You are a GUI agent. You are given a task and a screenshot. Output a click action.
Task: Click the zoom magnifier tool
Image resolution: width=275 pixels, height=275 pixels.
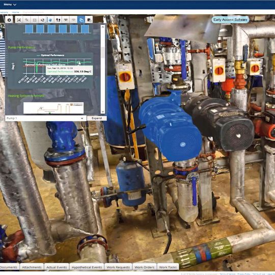point(26,20)
